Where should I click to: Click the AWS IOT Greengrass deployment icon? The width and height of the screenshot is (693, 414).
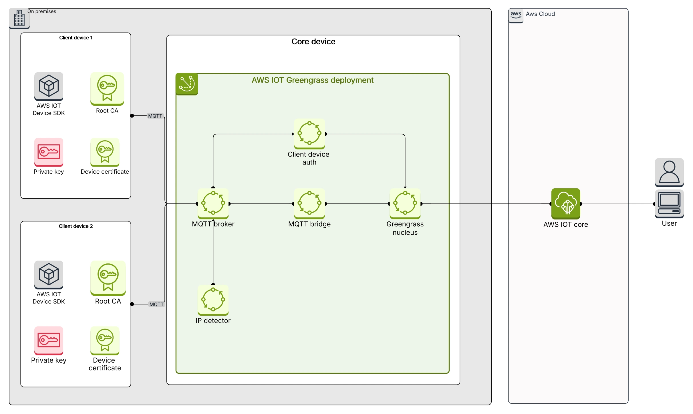pyautogui.click(x=186, y=84)
